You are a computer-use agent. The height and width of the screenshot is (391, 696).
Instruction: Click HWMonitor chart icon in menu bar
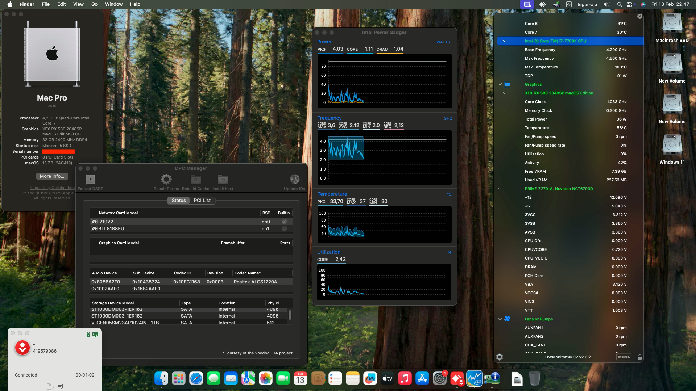[x=569, y=4]
